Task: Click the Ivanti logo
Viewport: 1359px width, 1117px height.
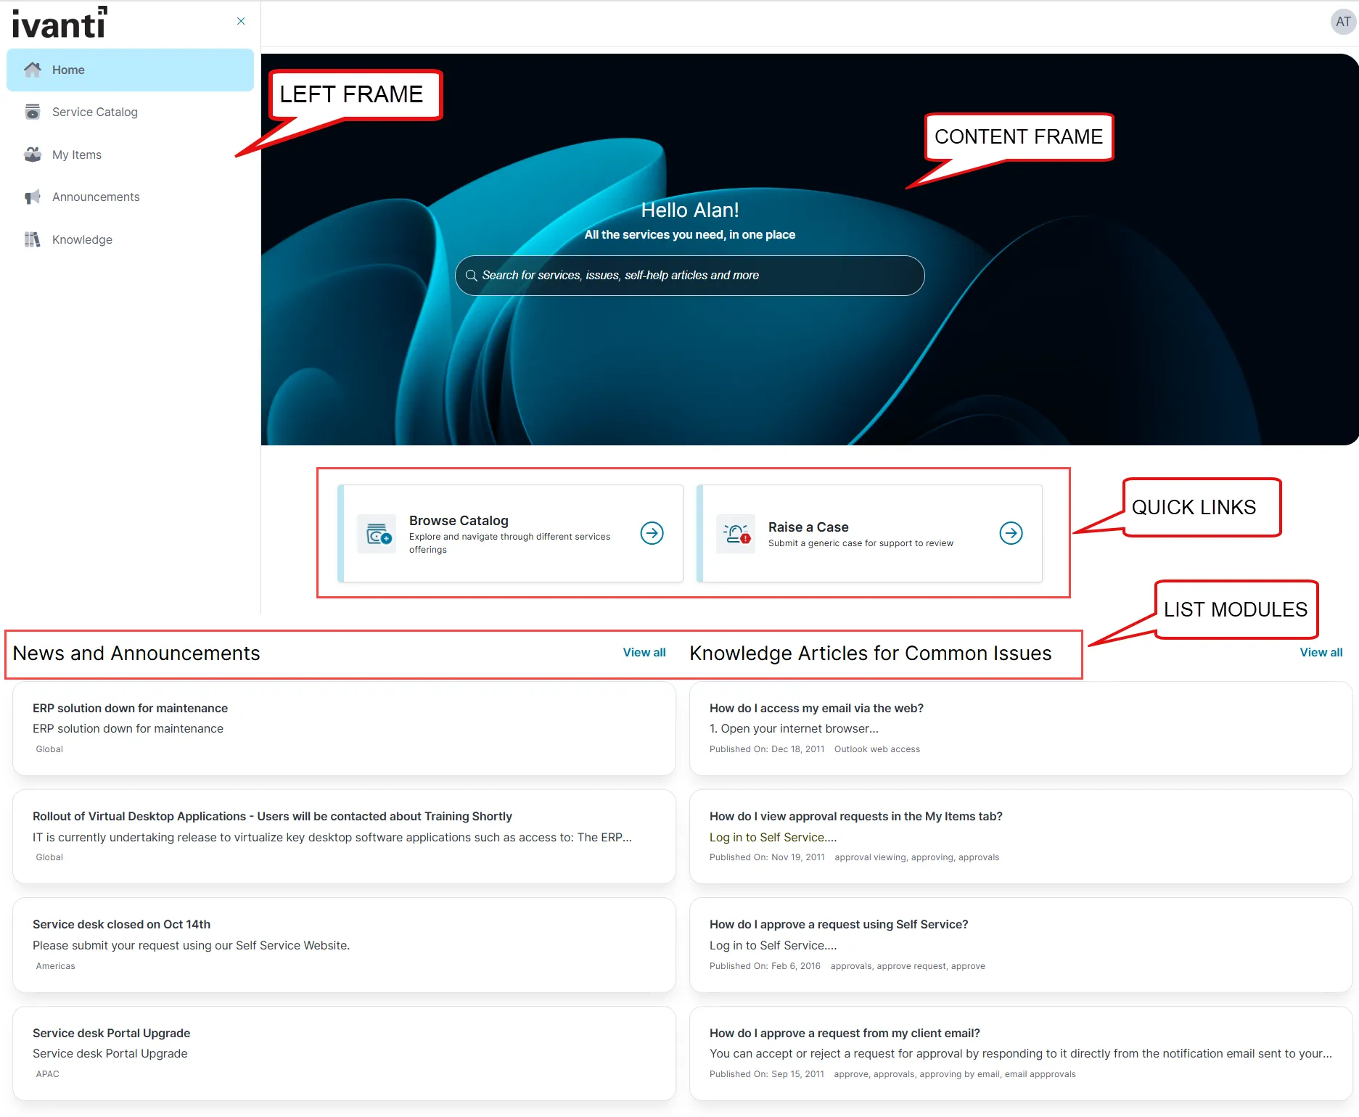Action: (x=59, y=22)
